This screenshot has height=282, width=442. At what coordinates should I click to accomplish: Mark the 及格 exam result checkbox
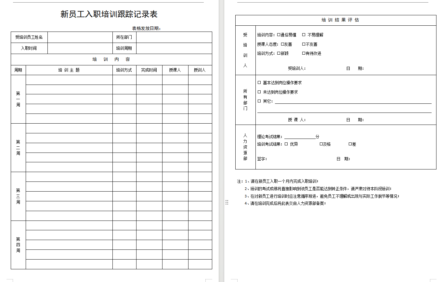coord(321,144)
